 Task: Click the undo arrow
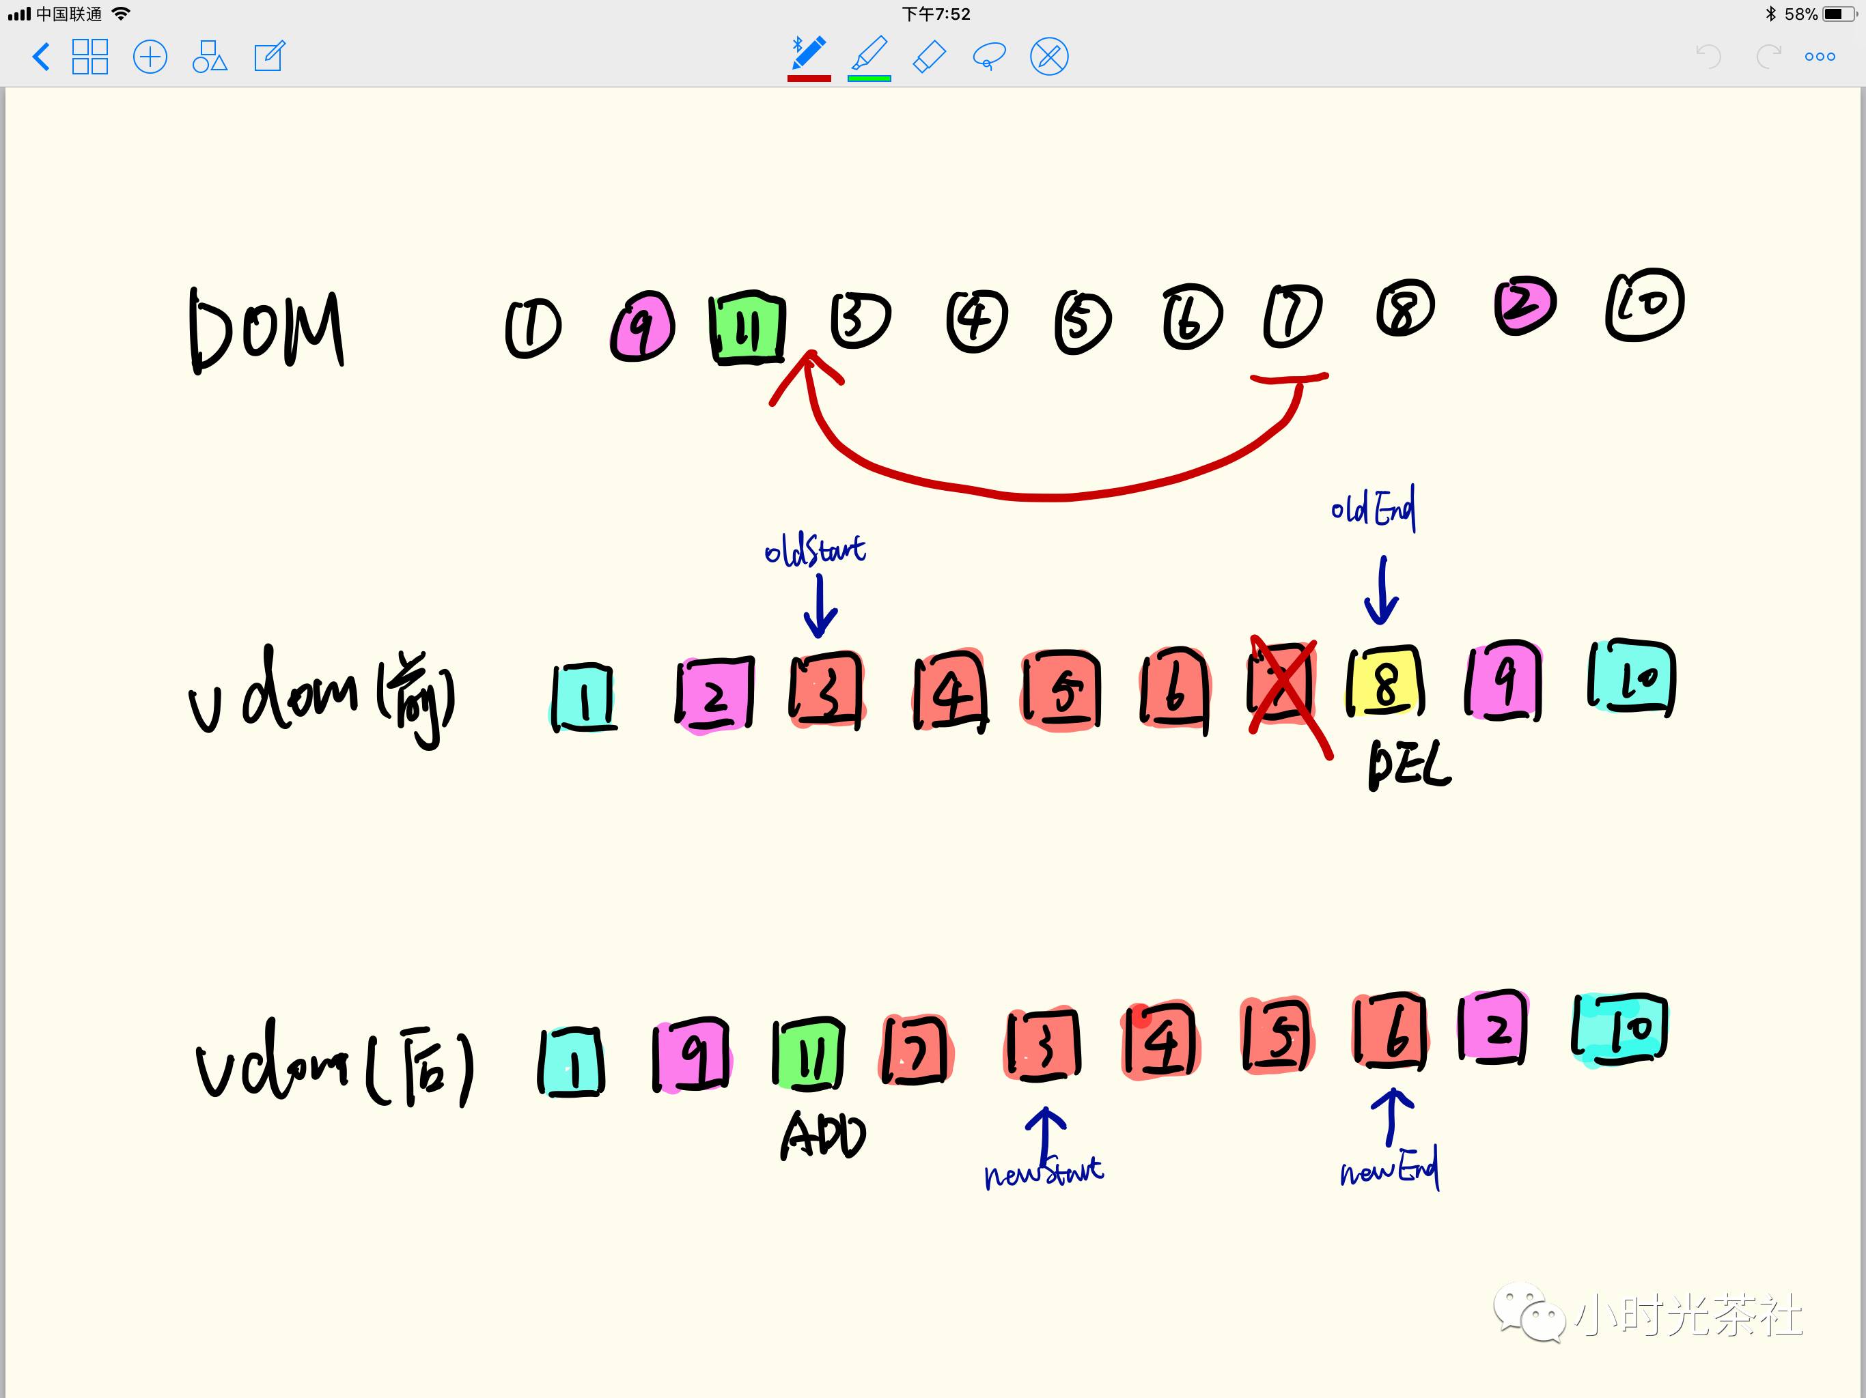pyautogui.click(x=1708, y=57)
